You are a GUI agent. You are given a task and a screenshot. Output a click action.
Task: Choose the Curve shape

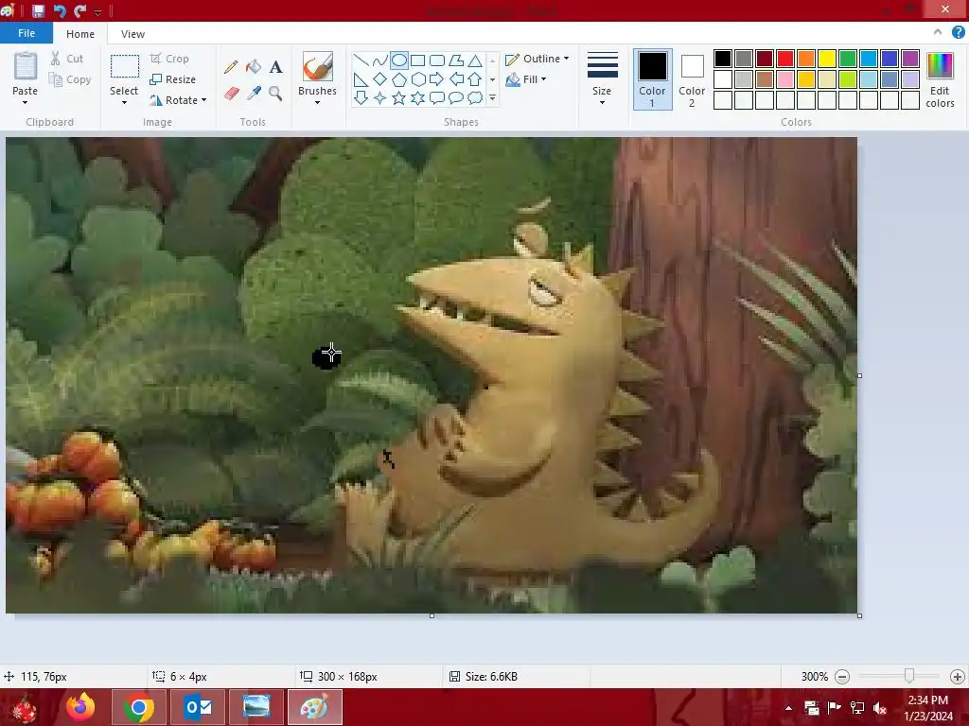tap(380, 60)
